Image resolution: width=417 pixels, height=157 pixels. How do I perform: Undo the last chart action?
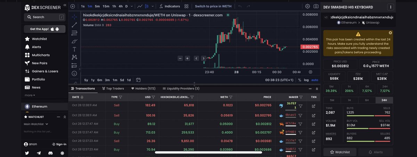240,6
